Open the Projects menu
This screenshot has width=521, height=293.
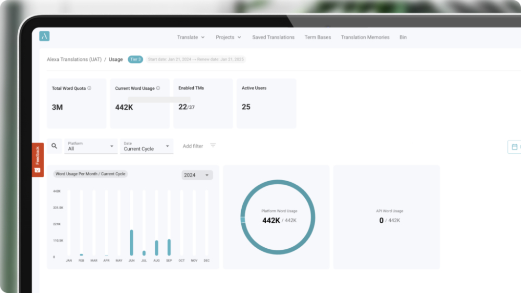pyautogui.click(x=228, y=37)
